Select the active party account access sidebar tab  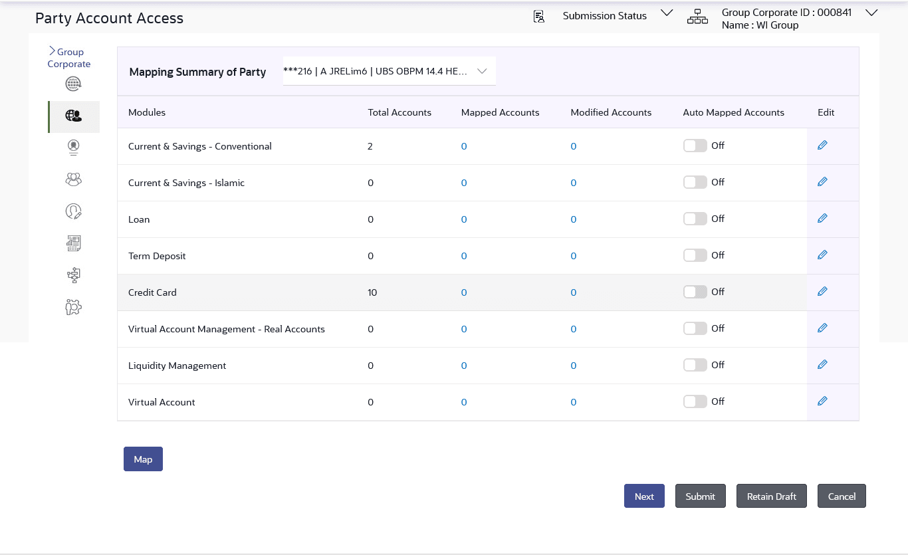pos(74,116)
